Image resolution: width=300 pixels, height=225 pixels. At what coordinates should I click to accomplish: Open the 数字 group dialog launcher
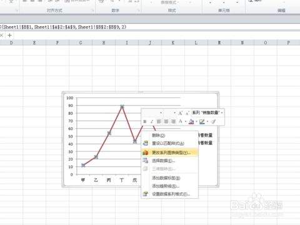tap(138, 11)
